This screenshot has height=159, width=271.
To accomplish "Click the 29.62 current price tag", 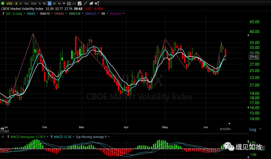I will 254,57.
